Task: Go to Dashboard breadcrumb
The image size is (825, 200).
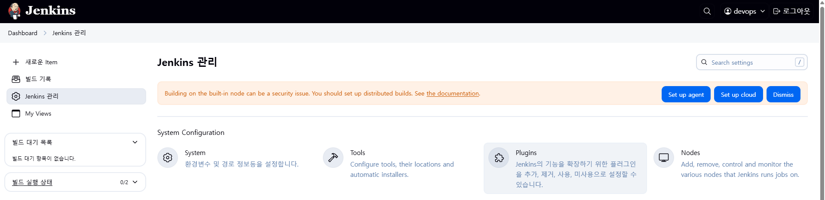Action: tap(23, 33)
